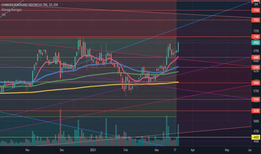This screenshot has width=261, height=154.
Task: Click the yellow 4600 price label
Action: coord(256,137)
